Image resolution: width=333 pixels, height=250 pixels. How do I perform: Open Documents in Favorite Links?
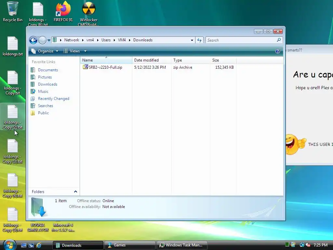(x=48, y=70)
